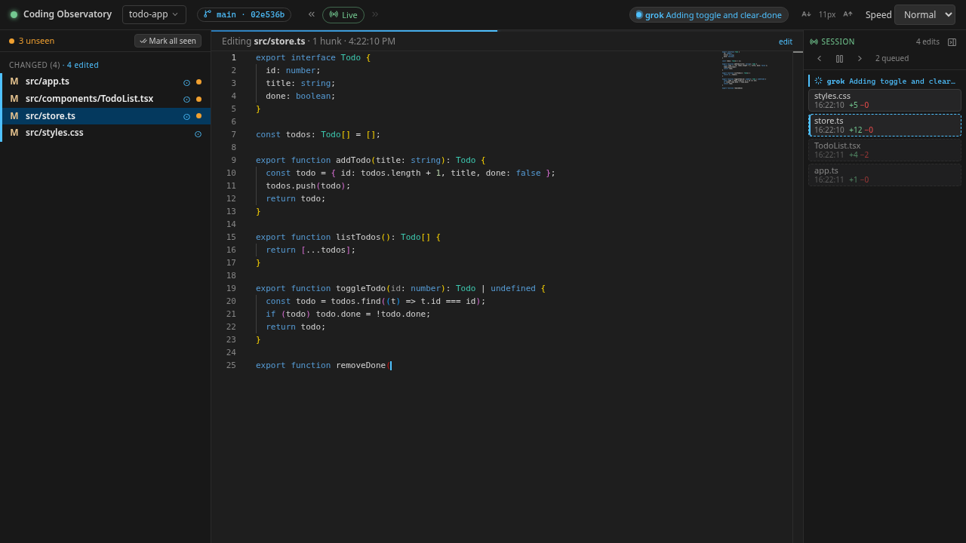This screenshot has width=966, height=543.
Task: Select the queued TodoList.tsx edit card
Action: 884,150
